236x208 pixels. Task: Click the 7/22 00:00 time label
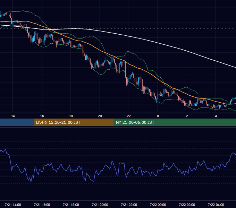coord(158,205)
